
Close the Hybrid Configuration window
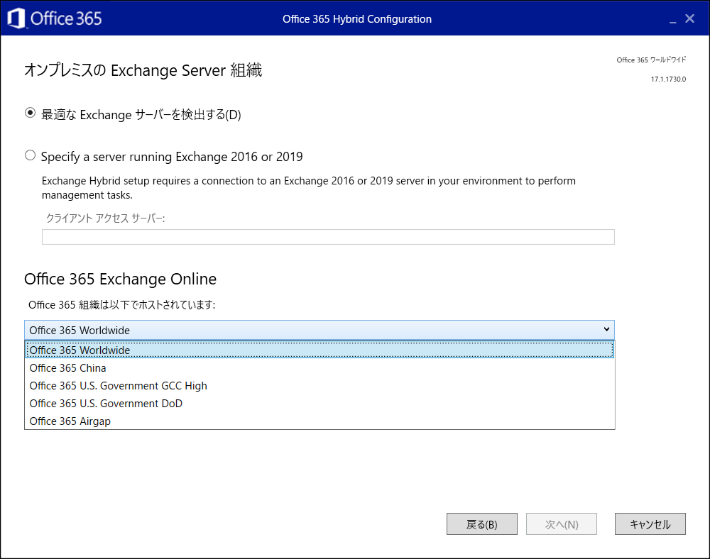[689, 18]
